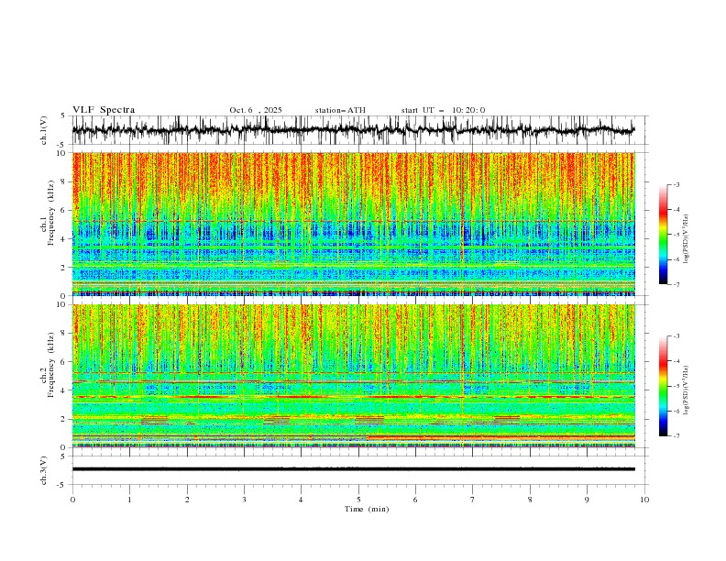Click the "-3" tick on the ch.1 colorbar
Screen dimensions: 726x561
coord(676,184)
